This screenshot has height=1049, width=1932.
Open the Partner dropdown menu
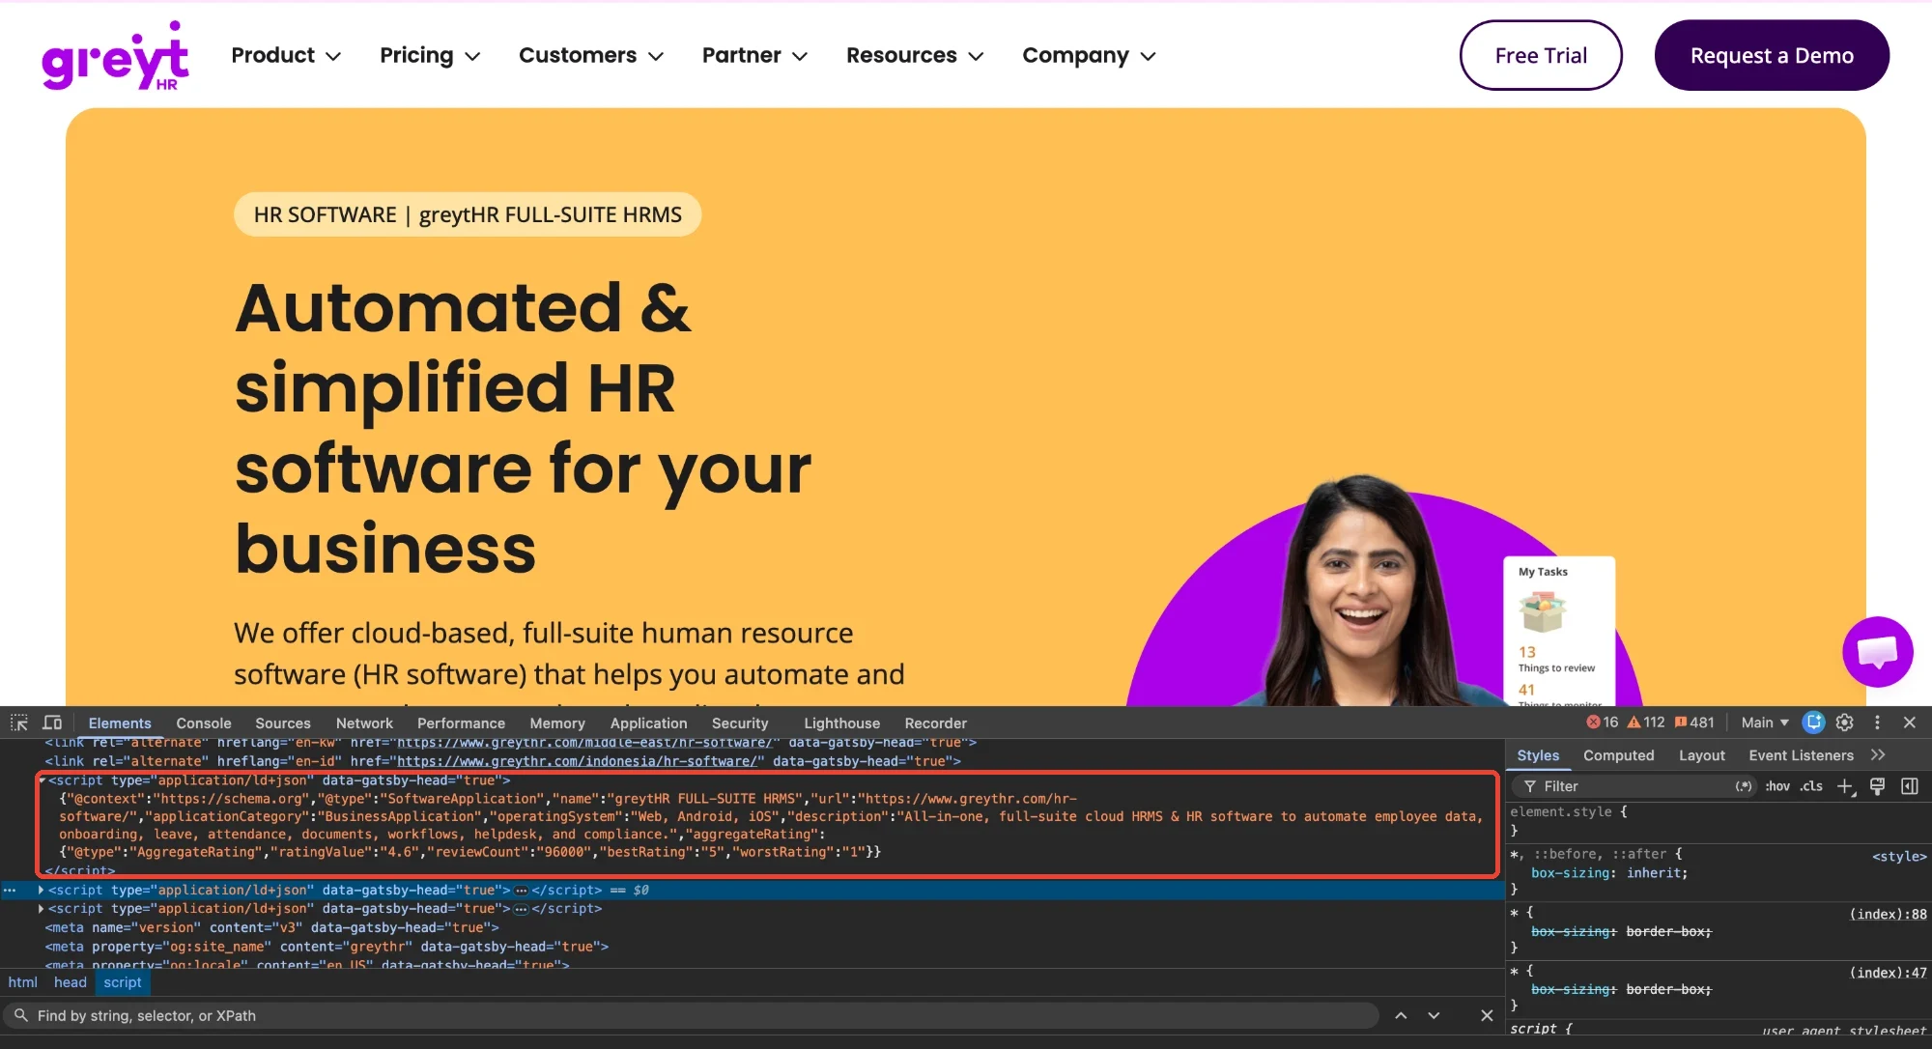tap(754, 56)
